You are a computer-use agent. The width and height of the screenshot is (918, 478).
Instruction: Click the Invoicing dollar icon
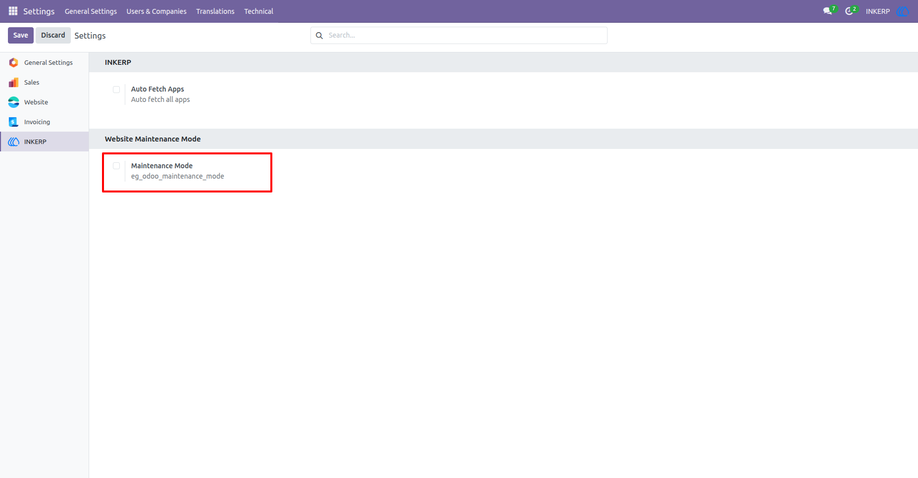(x=14, y=122)
